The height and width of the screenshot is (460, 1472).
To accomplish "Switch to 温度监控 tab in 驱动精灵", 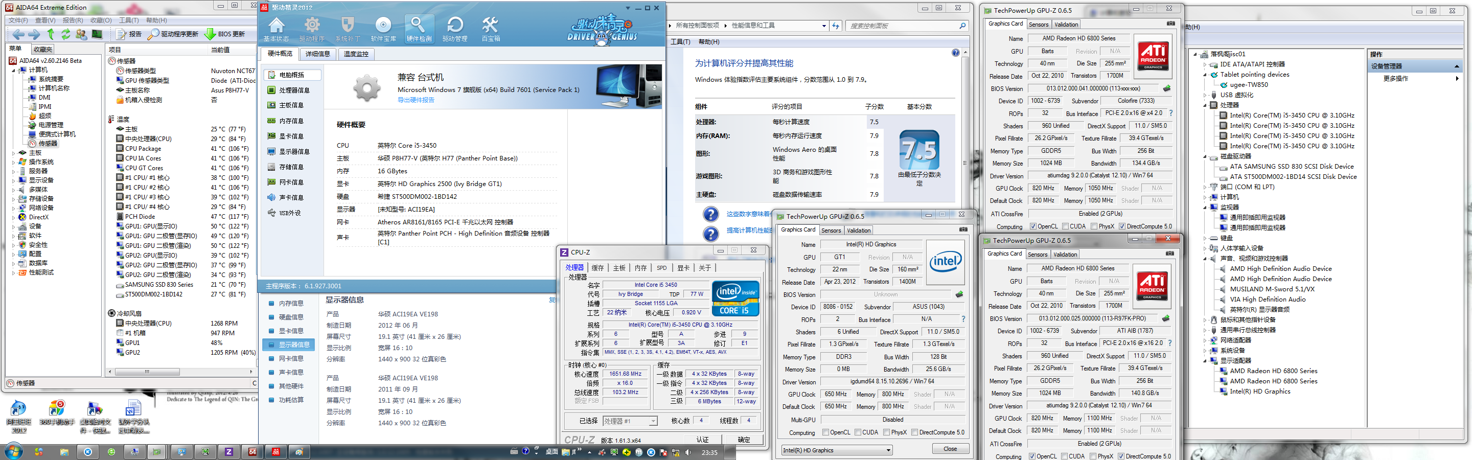I will (356, 54).
